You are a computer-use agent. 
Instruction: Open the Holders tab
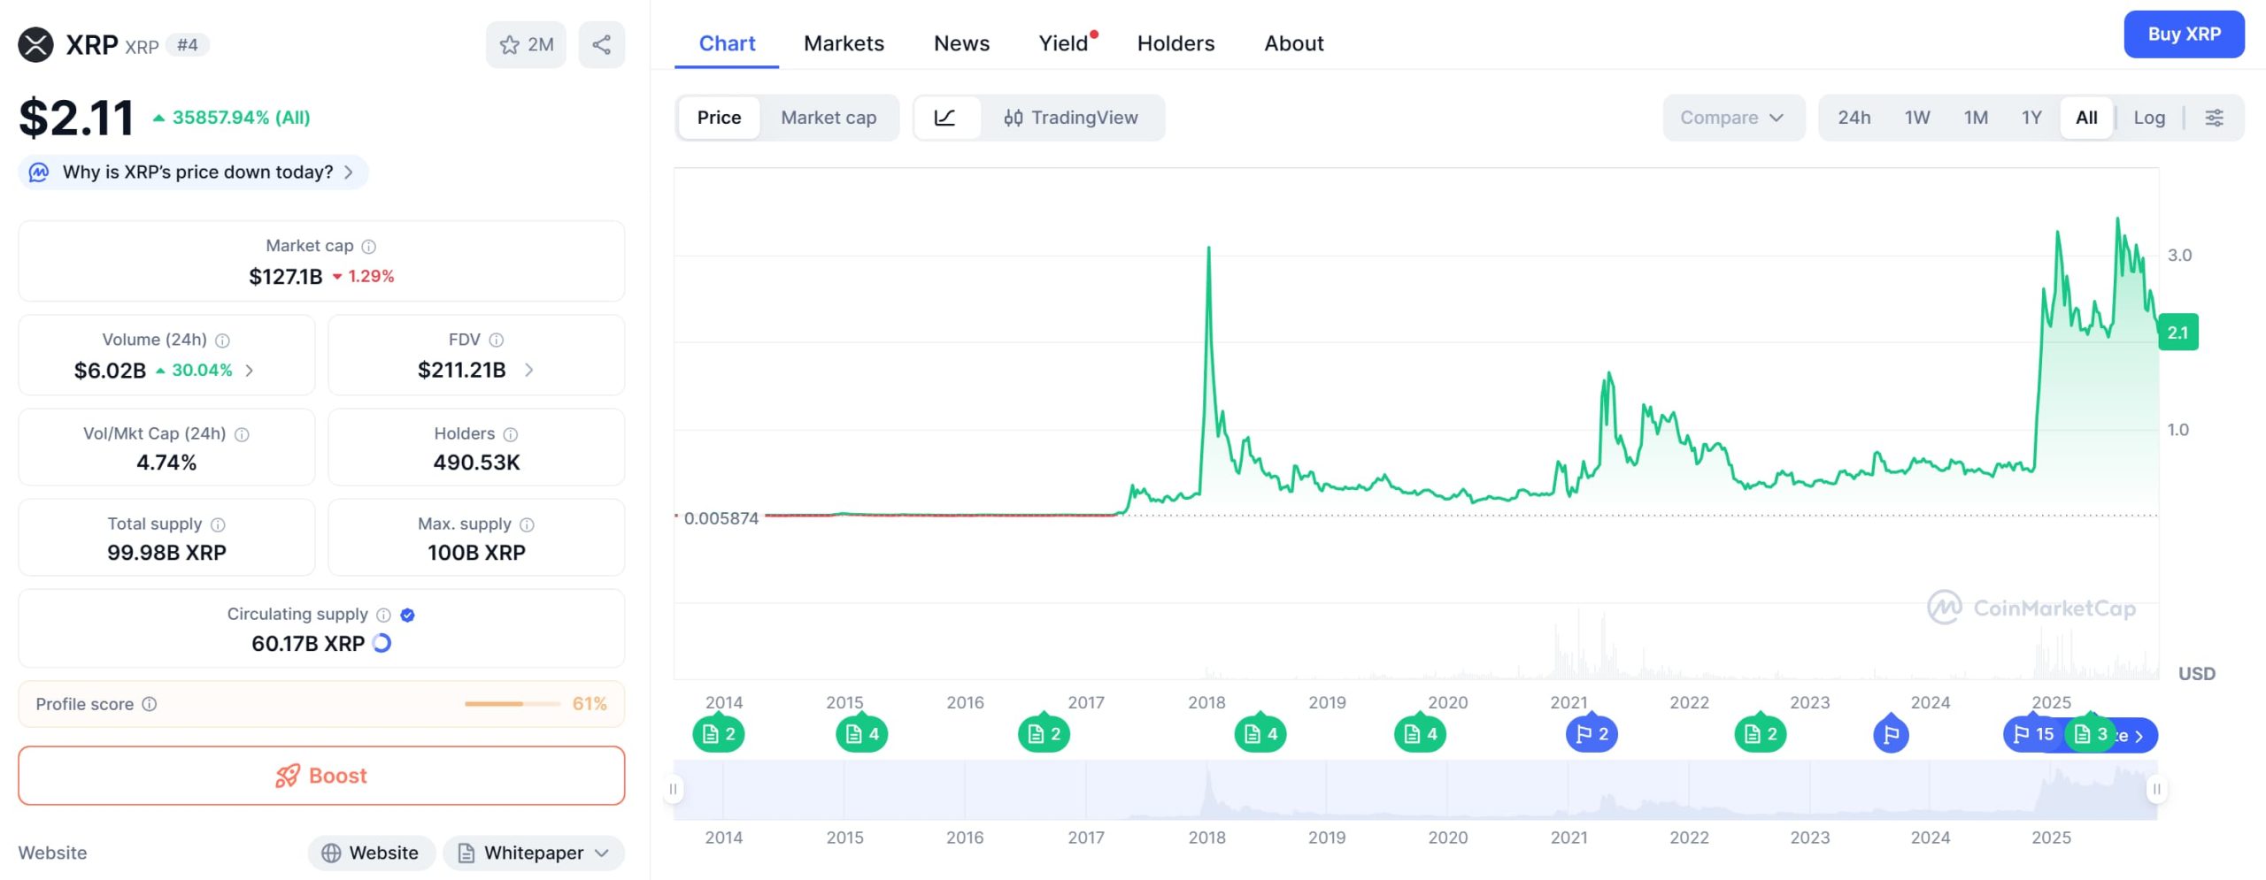pyautogui.click(x=1175, y=42)
